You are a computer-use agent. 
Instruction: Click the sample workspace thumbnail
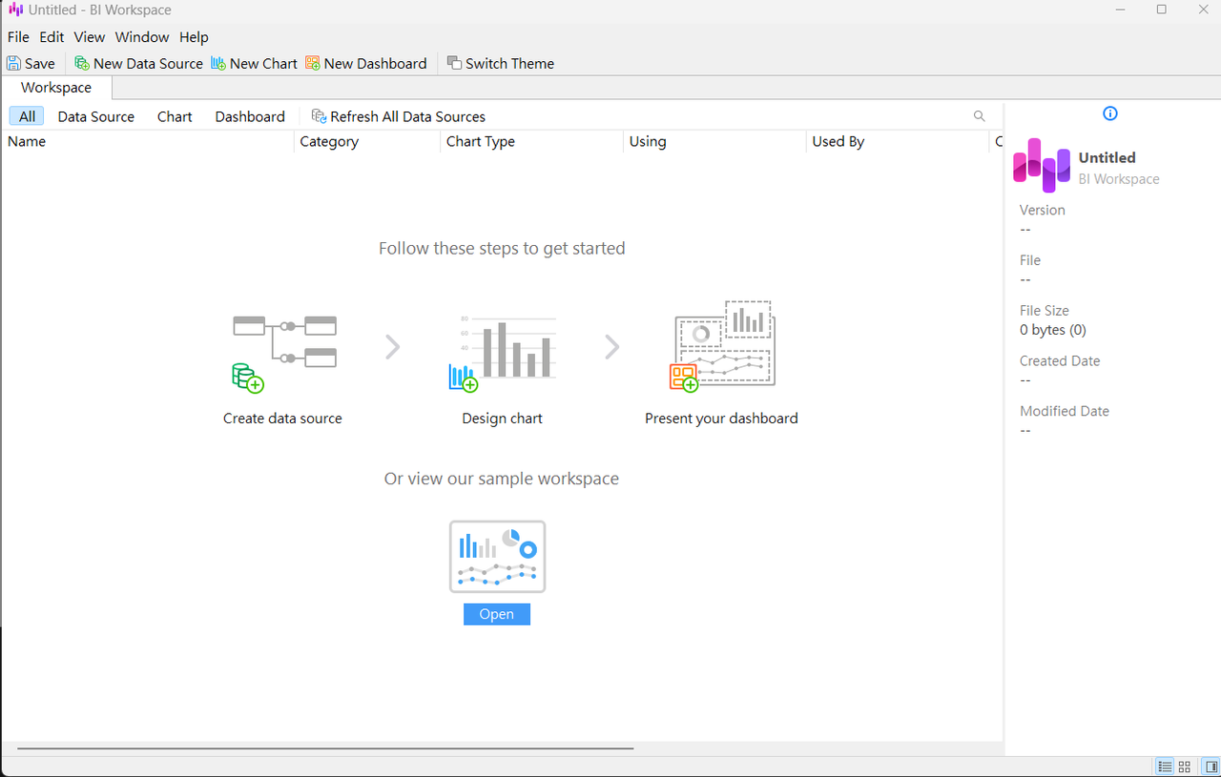(x=498, y=557)
